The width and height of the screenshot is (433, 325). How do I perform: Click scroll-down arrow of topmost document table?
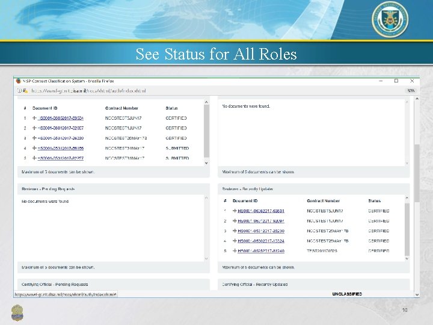click(x=206, y=163)
